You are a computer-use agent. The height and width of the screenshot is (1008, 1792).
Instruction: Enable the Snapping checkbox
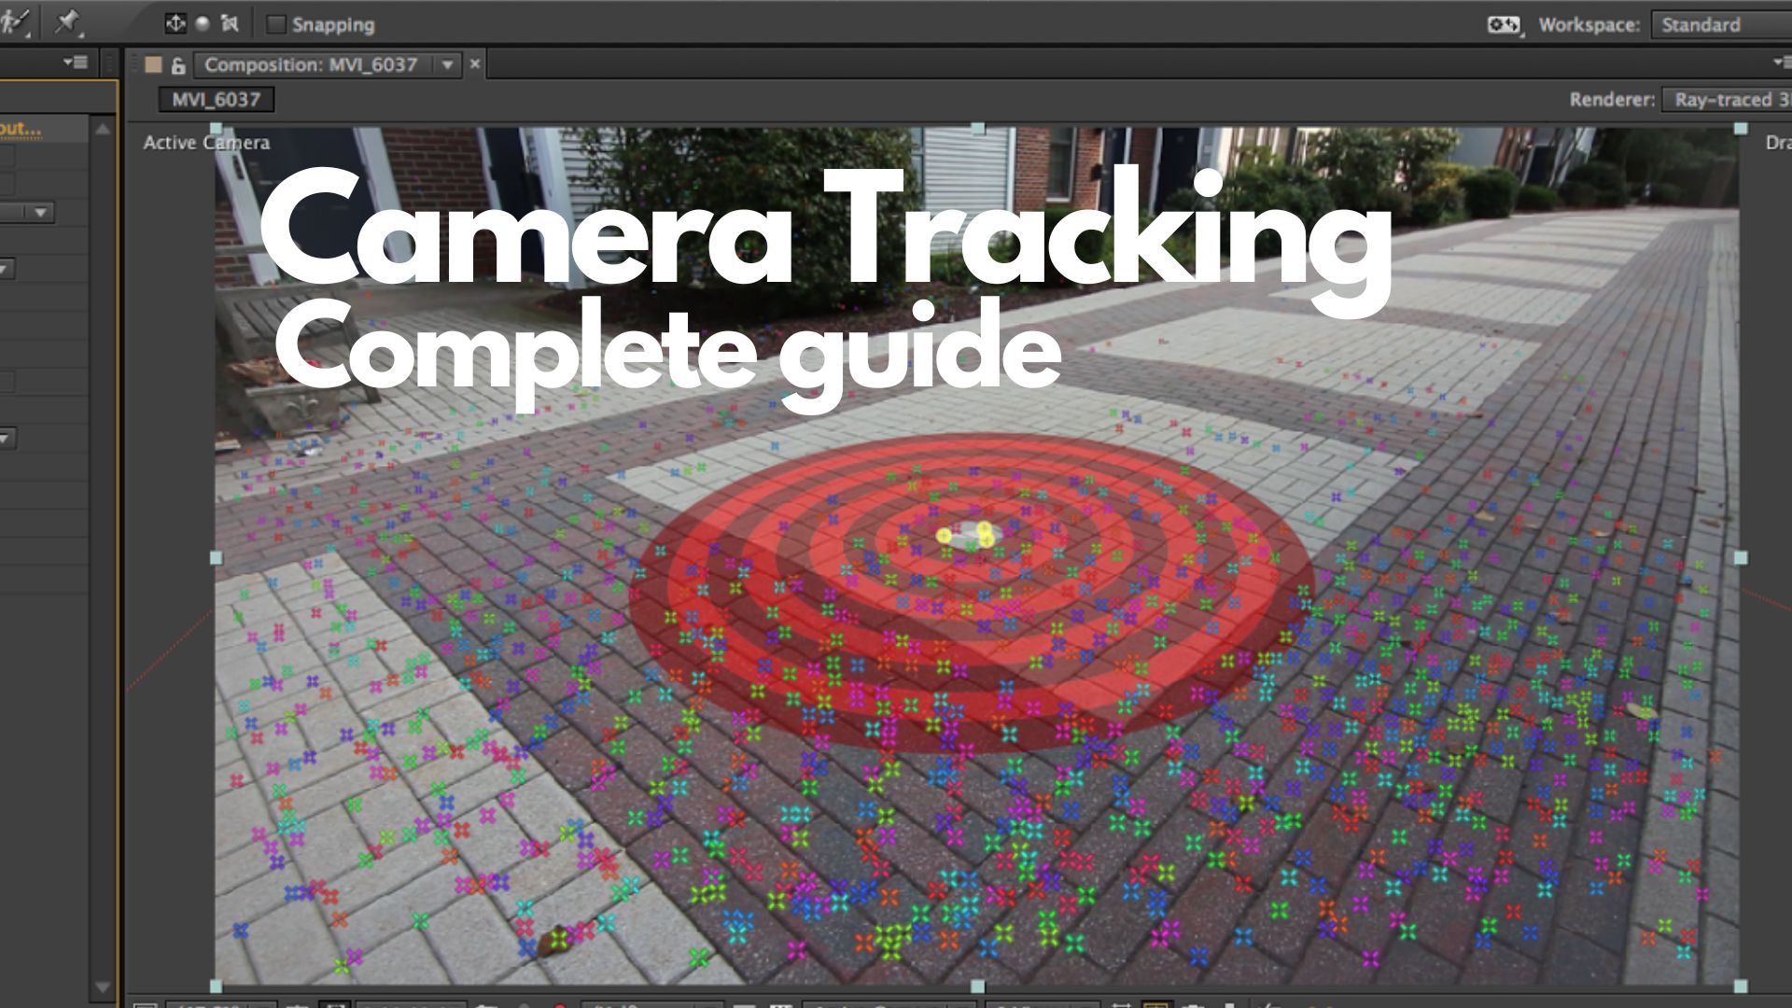click(x=274, y=24)
